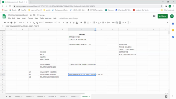Screen dimensions: 176x99
Task: Decrease decimal places icon
Action: [34, 23]
